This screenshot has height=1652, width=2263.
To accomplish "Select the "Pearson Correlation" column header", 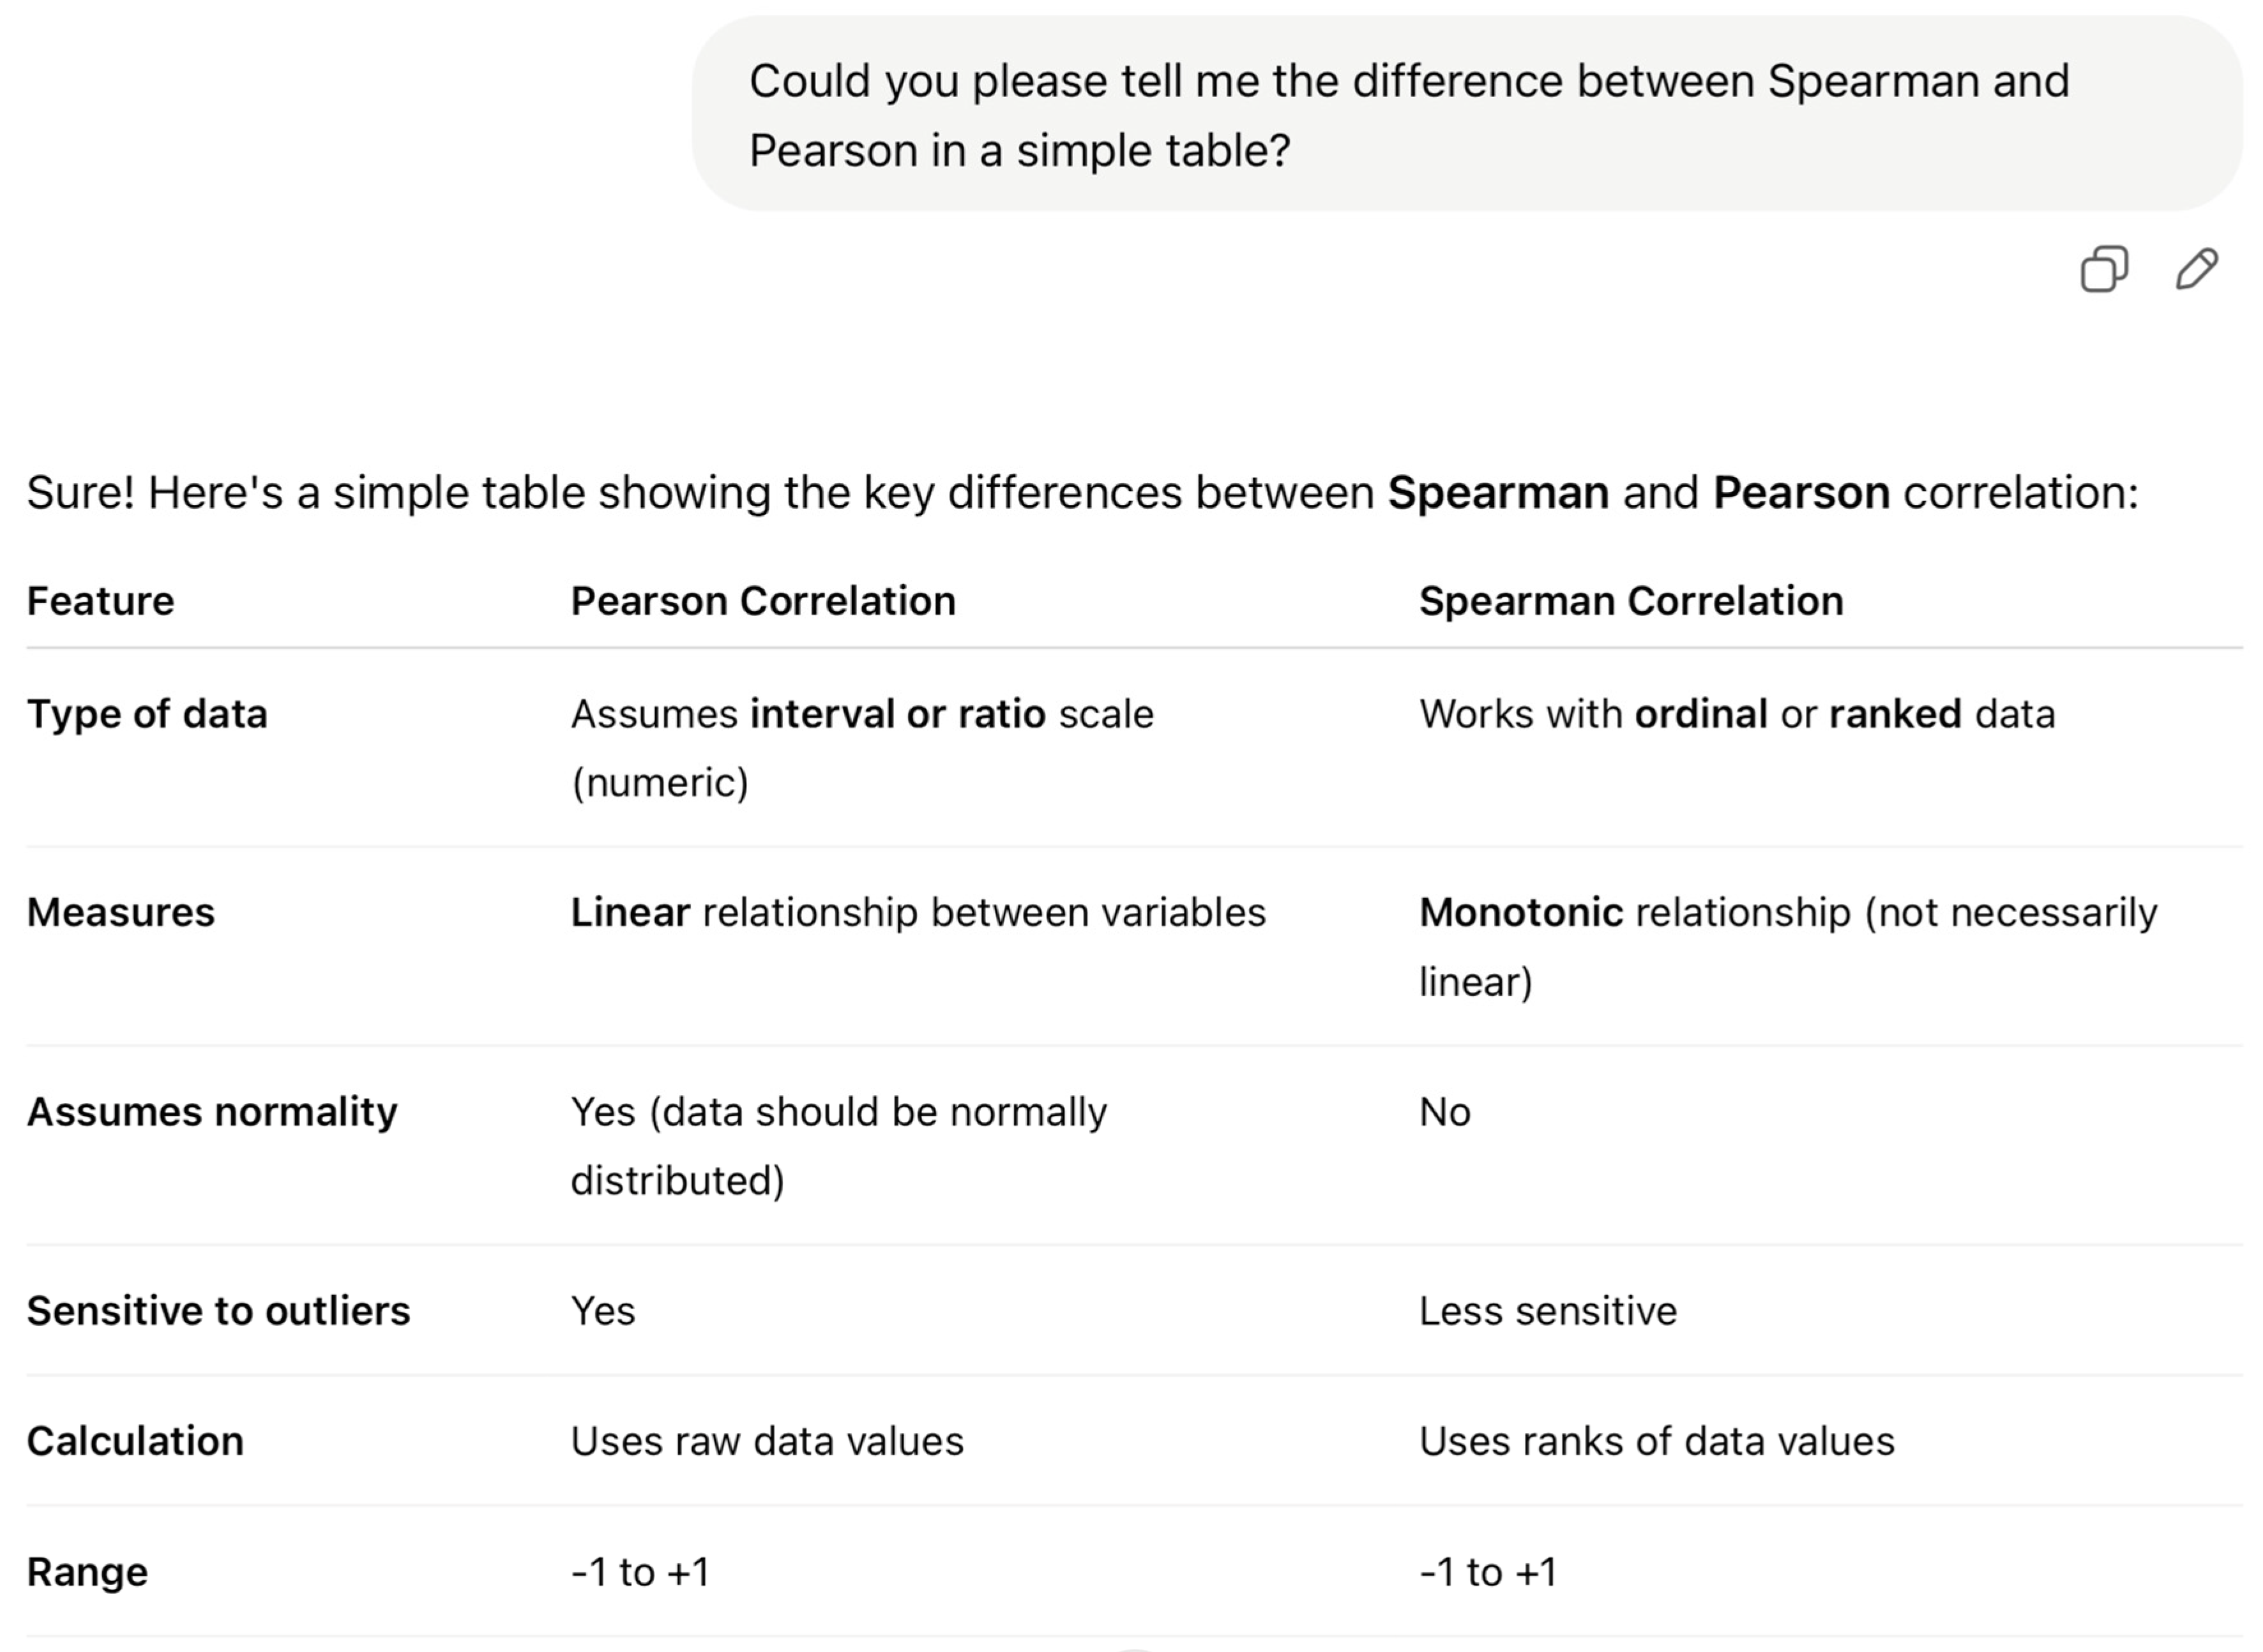I will pyautogui.click(x=763, y=601).
